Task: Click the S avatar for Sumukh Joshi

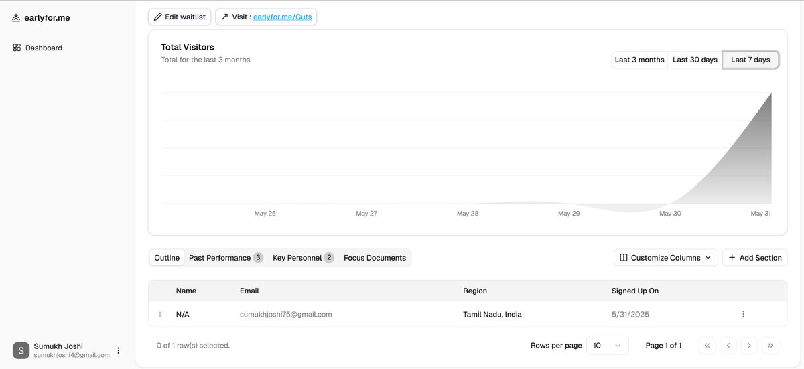Action: click(x=21, y=350)
